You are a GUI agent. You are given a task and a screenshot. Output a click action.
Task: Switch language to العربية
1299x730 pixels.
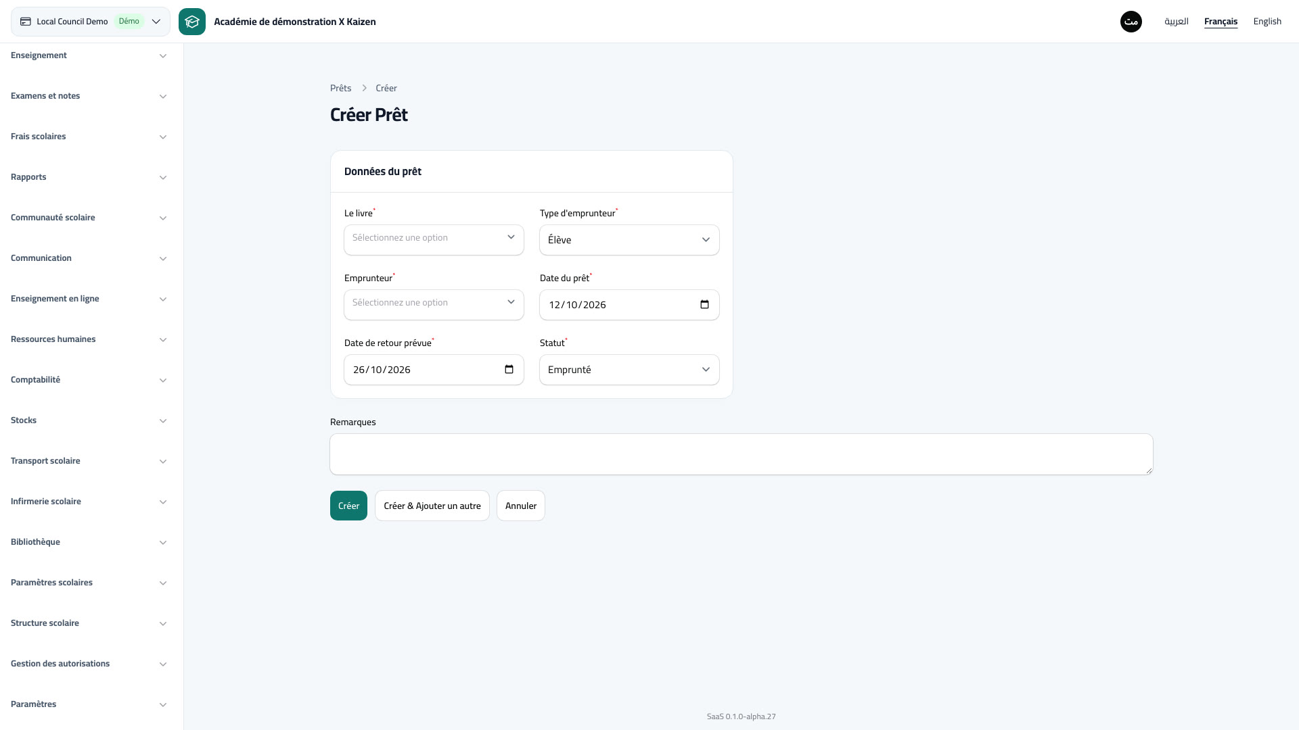tap(1177, 22)
